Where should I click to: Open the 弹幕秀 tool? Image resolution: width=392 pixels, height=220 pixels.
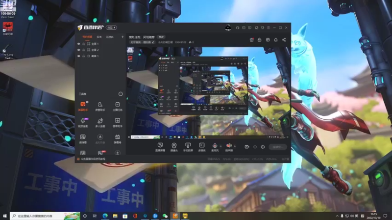click(117, 139)
